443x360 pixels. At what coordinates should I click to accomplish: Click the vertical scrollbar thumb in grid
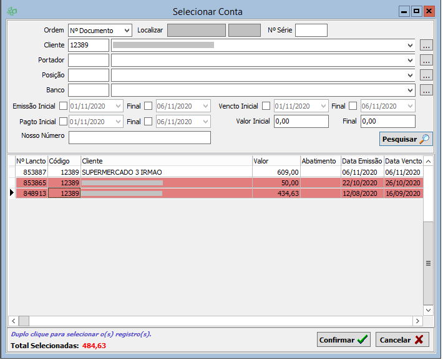coord(428,262)
